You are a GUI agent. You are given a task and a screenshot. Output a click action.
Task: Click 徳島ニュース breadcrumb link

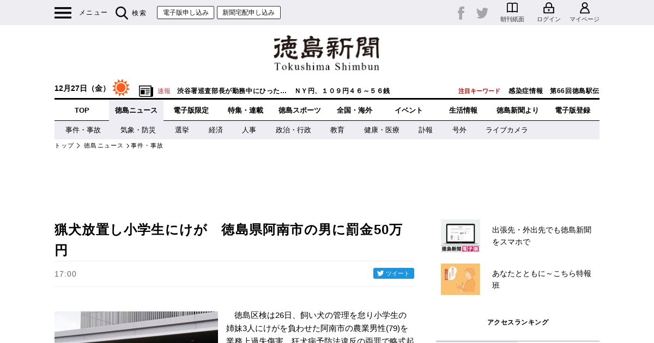104,146
